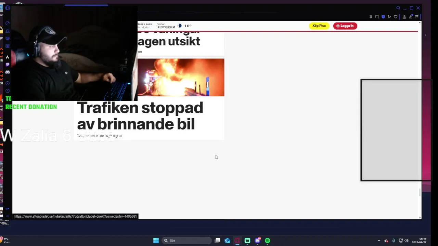The height and width of the screenshot is (246, 438).
Task: Open the Discord sidebar panel
Action: click(8, 72)
